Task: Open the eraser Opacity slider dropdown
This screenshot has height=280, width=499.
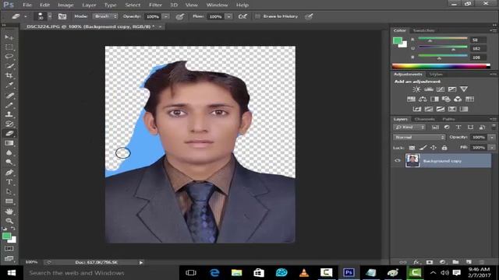Action: coord(166,16)
